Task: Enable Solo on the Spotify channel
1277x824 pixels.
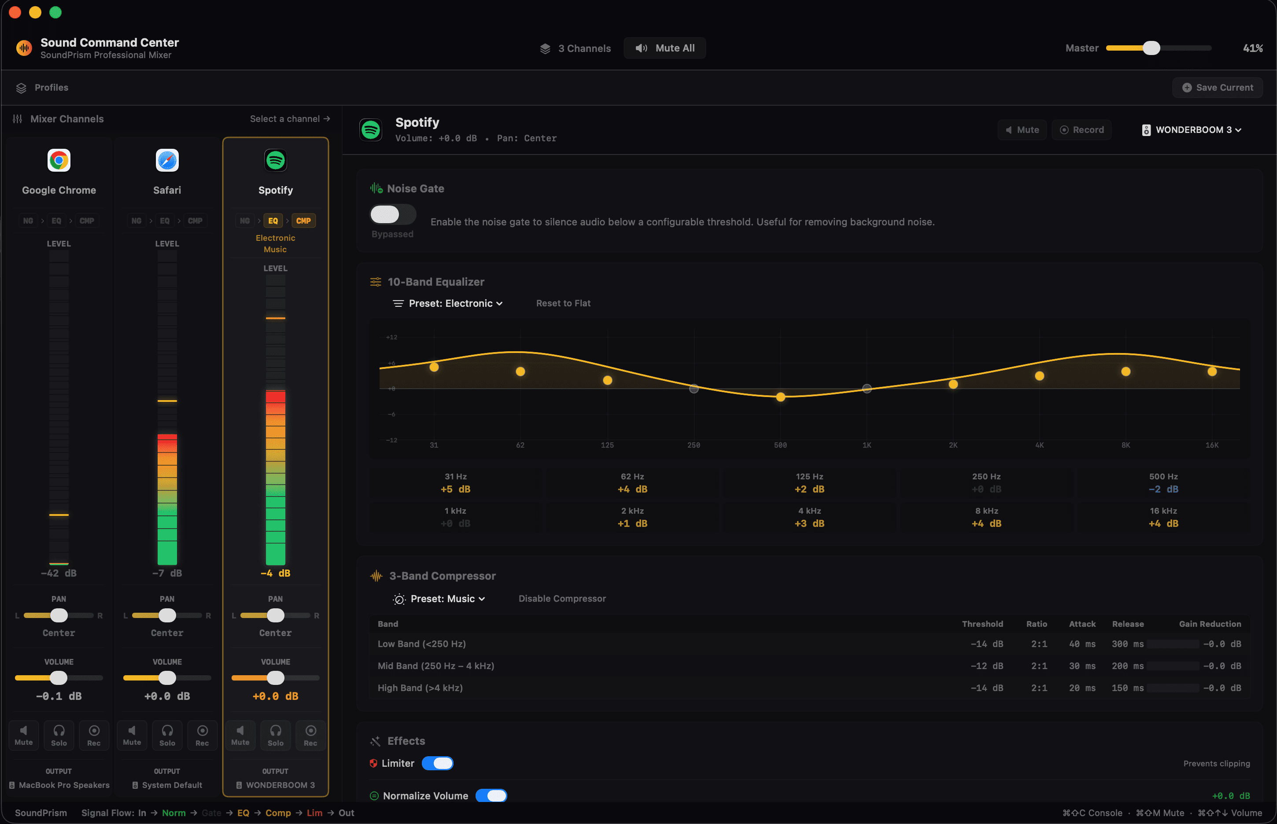Action: [x=275, y=735]
